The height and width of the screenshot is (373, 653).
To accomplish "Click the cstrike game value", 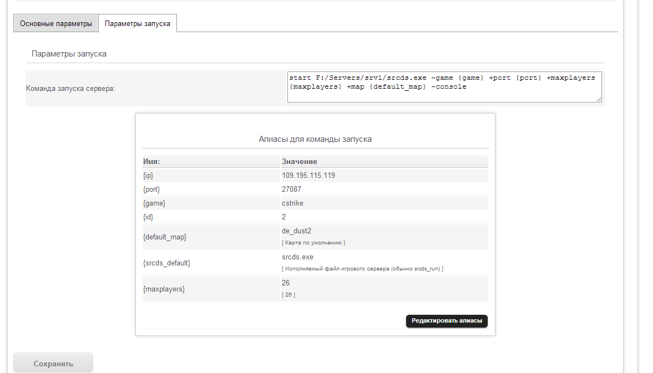I will pyautogui.click(x=292, y=203).
